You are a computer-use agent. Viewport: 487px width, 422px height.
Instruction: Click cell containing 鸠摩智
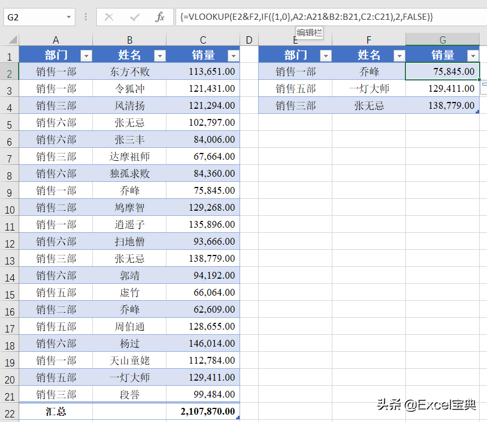click(x=130, y=207)
